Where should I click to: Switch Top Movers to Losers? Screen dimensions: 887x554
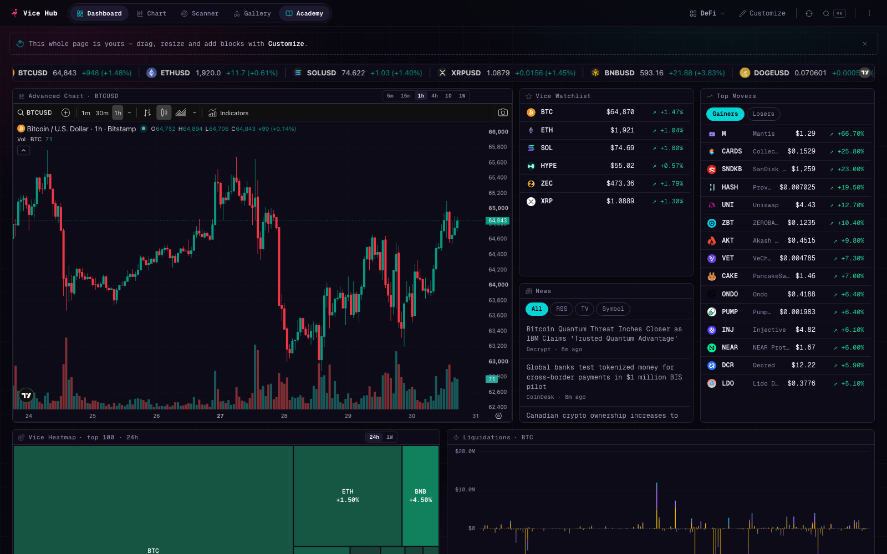click(763, 114)
